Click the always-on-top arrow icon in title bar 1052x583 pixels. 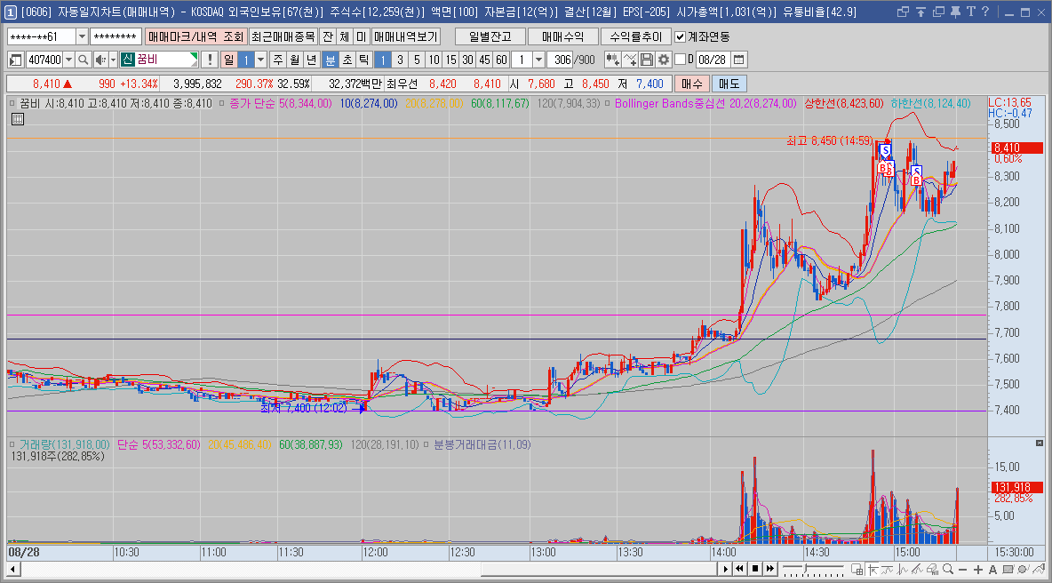pos(920,12)
